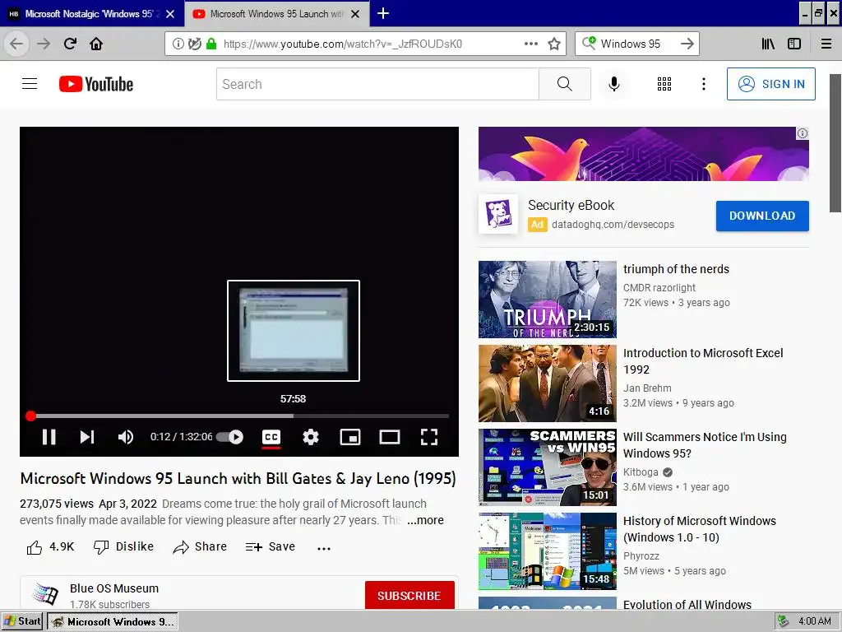This screenshot has width=842, height=632.
Task: Mute the video volume speaker icon
Action: [x=126, y=437]
